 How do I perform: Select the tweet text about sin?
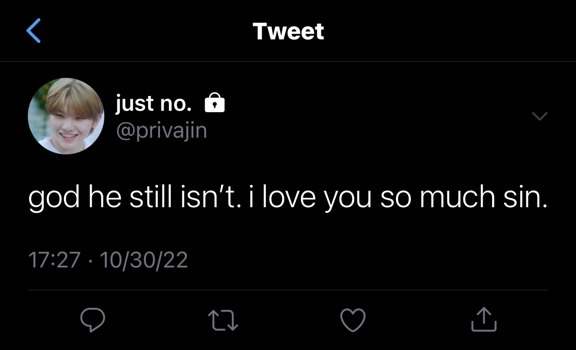tap(288, 197)
